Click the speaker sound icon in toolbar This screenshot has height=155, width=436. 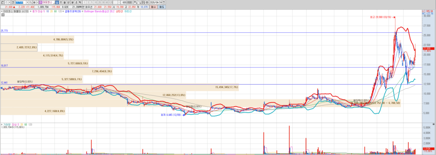34,2
